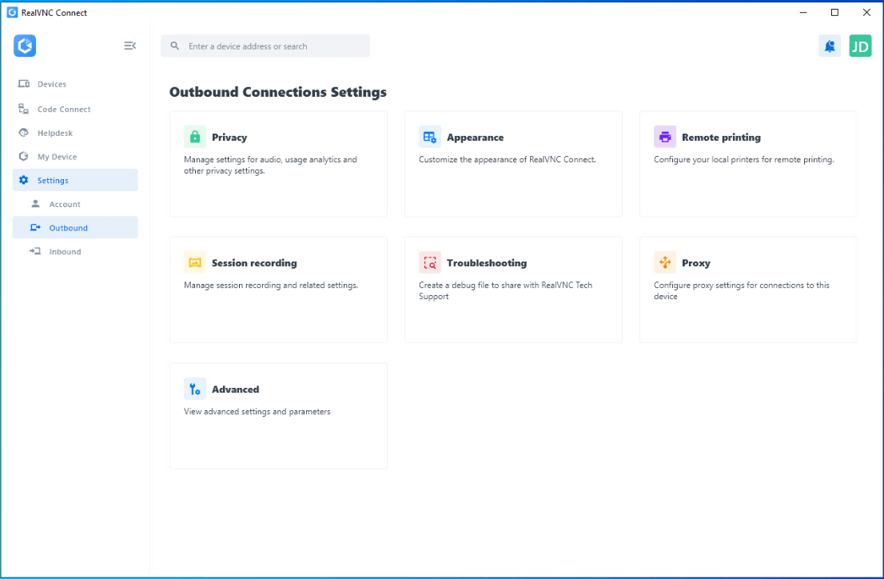Image resolution: width=884 pixels, height=579 pixels.
Task: Collapse the sidebar navigation panel
Action: pos(129,46)
